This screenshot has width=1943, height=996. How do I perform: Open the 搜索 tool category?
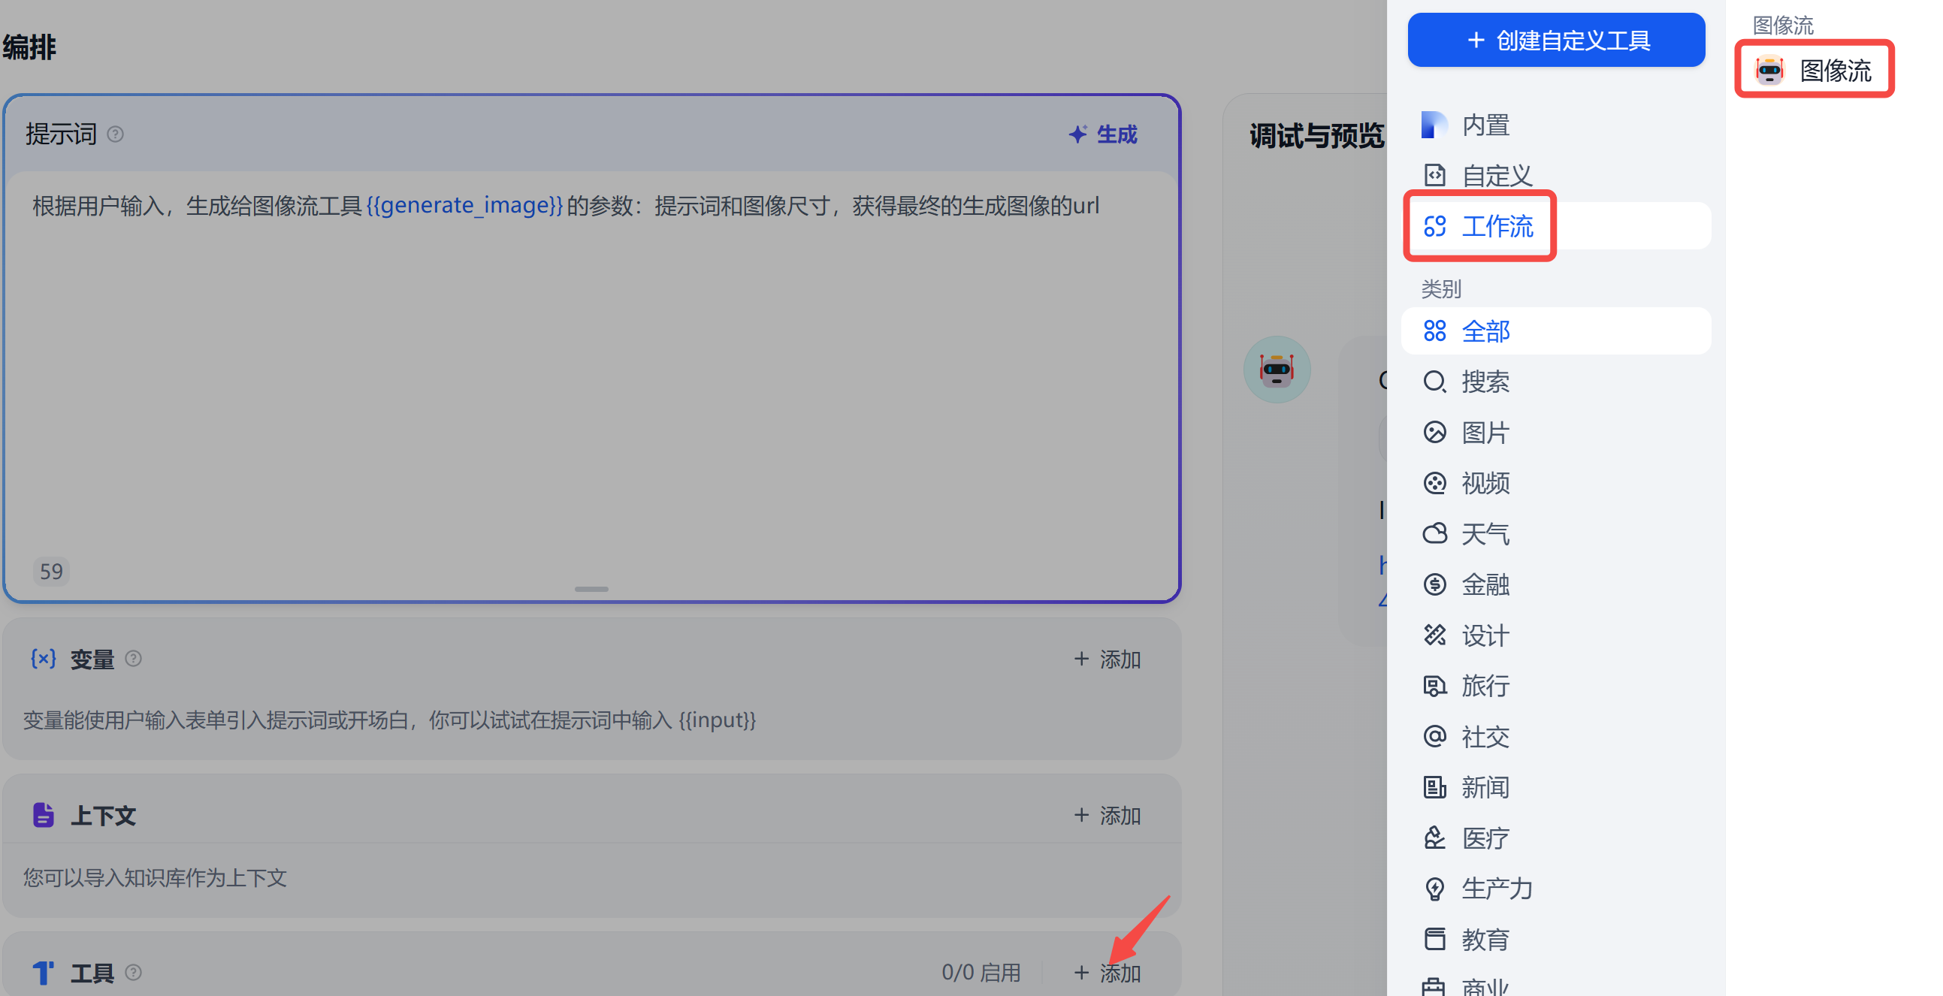1485,382
